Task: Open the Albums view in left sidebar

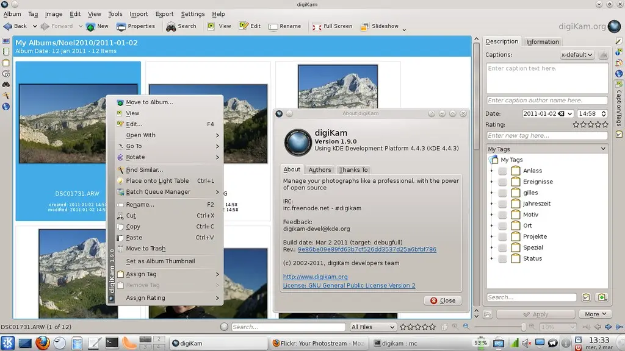Action: (5, 41)
